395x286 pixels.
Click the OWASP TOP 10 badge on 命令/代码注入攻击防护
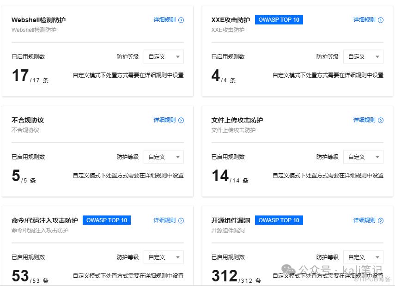[107, 220]
